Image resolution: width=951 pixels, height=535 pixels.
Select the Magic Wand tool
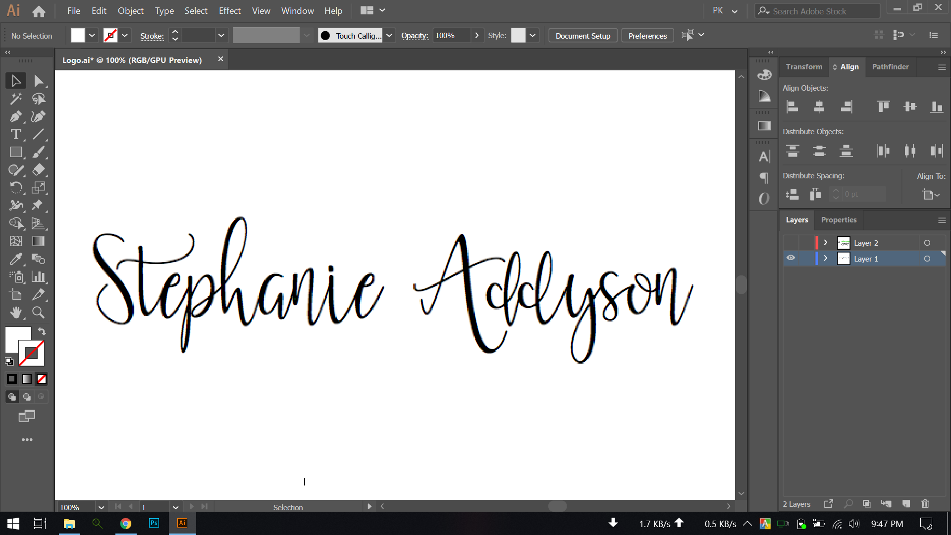(x=16, y=99)
